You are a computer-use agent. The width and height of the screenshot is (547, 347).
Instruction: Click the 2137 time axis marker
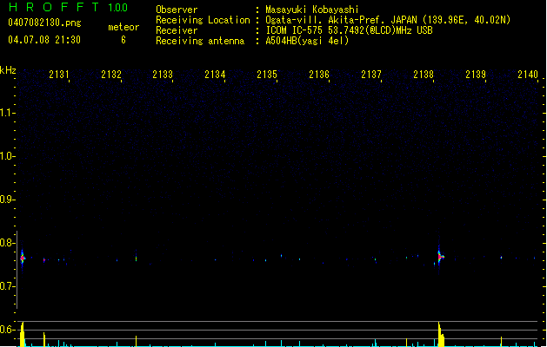click(371, 75)
